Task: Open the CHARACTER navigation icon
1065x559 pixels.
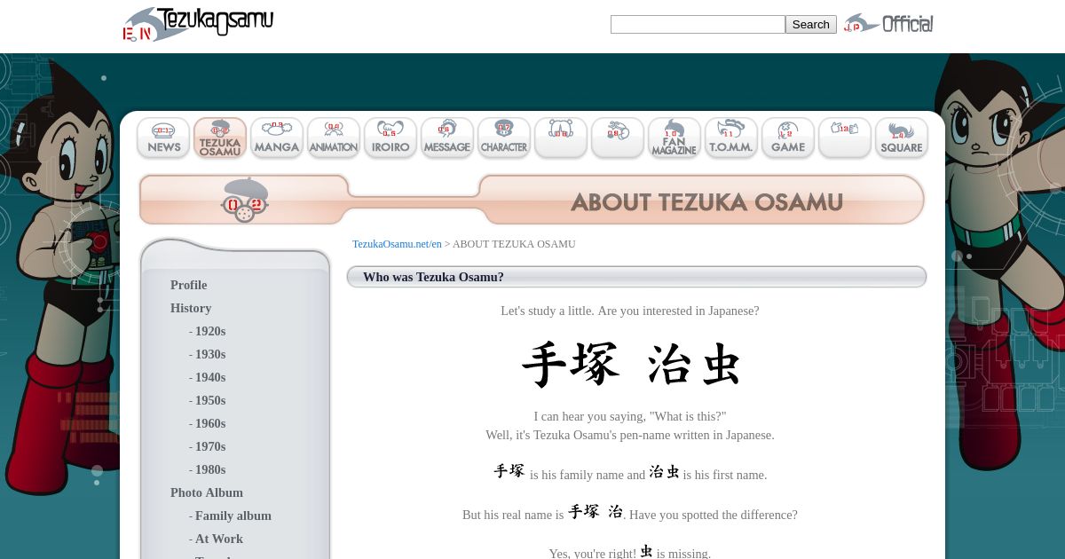Action: [x=504, y=138]
